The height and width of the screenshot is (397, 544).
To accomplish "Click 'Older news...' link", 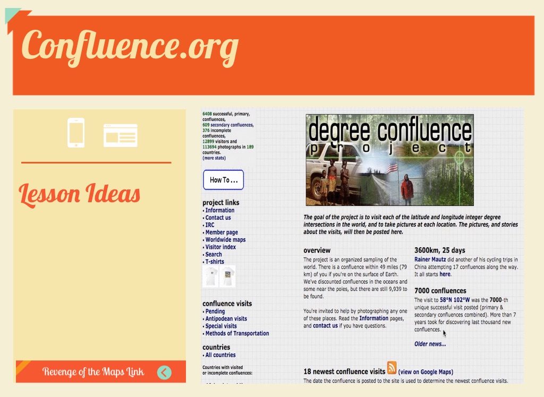I will click(429, 344).
